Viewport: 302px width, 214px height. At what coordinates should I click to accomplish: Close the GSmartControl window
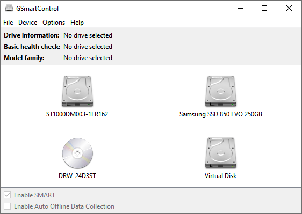click(289, 8)
